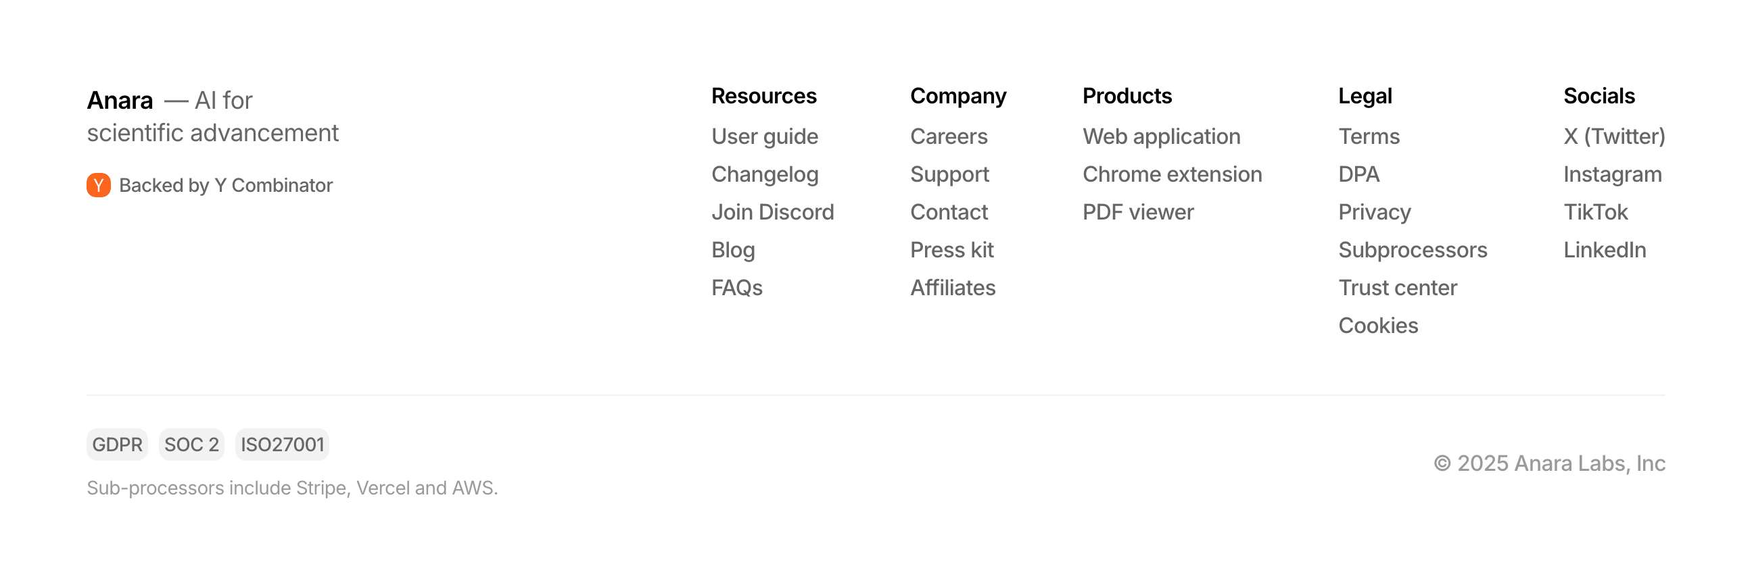This screenshot has width=1752, height=585.
Task: Open the Chrome extension link
Action: tap(1172, 174)
